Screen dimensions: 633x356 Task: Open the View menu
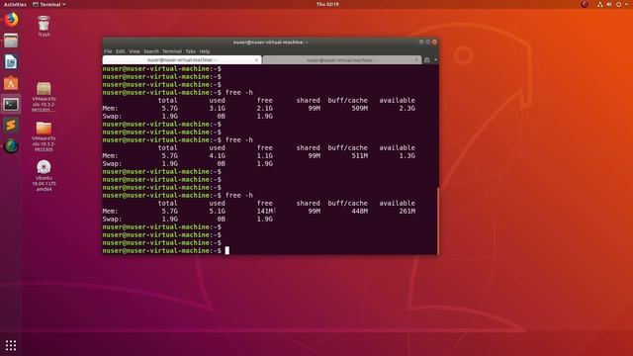(135, 51)
